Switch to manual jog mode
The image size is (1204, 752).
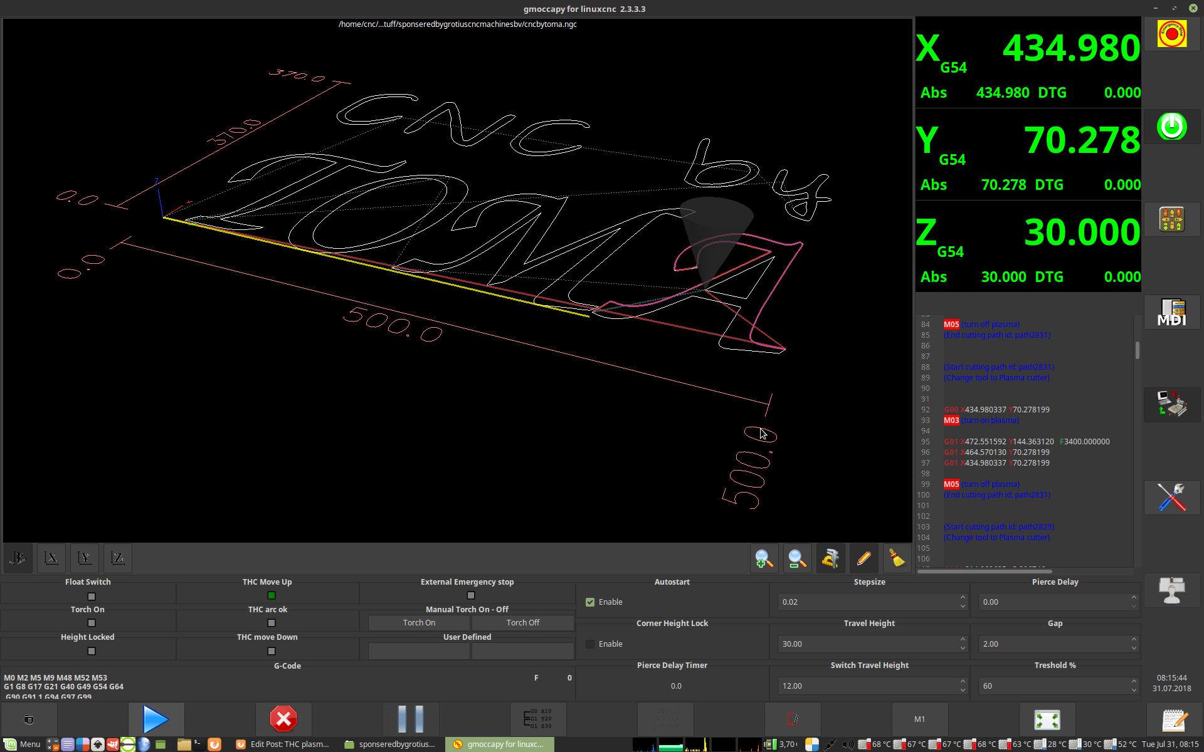pos(1171,219)
